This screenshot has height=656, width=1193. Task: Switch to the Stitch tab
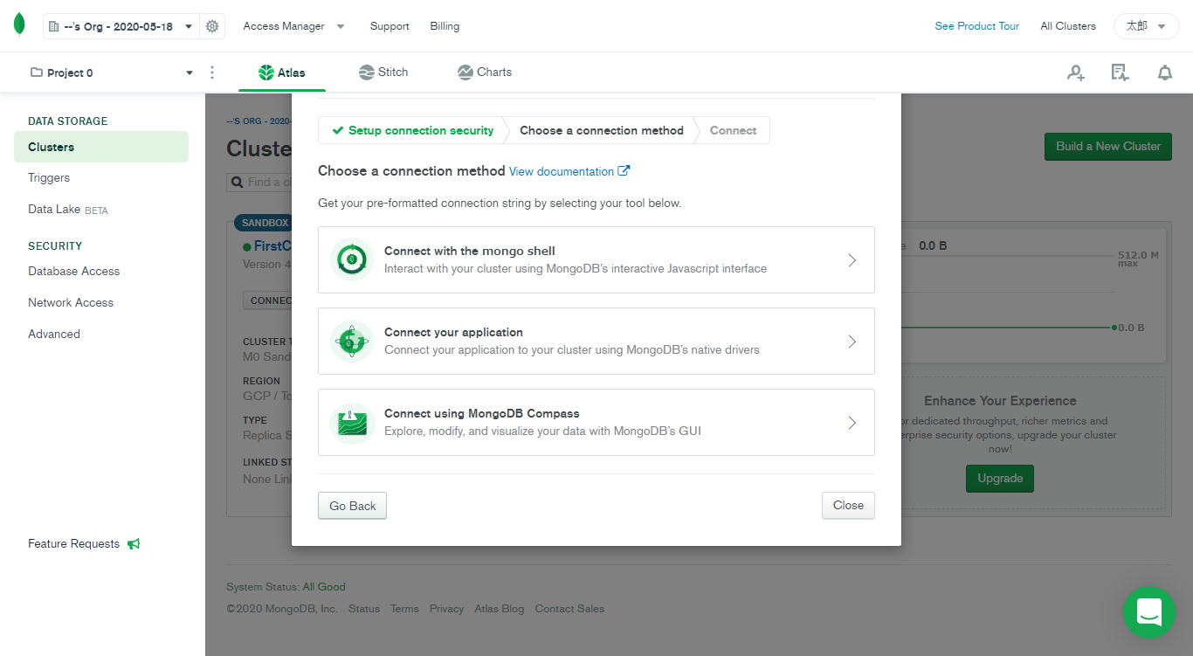[x=383, y=73]
